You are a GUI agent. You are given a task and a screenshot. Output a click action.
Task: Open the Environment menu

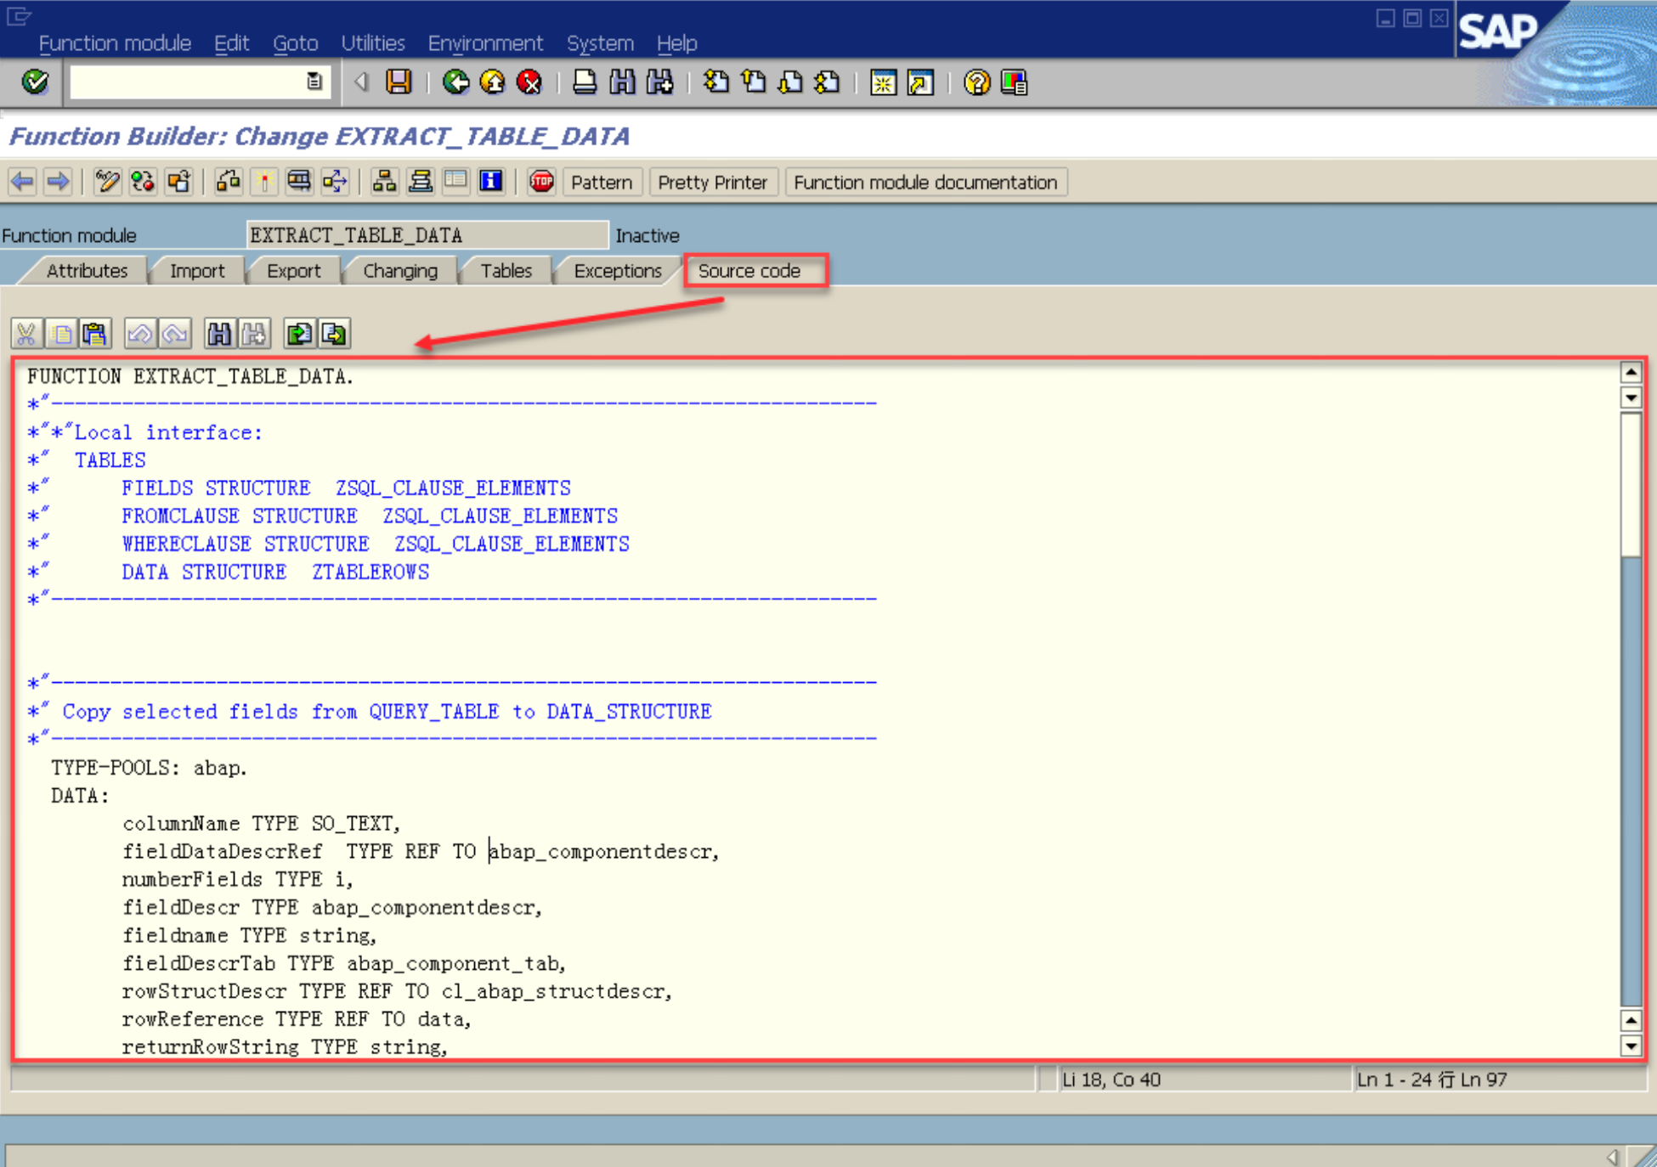click(x=485, y=42)
